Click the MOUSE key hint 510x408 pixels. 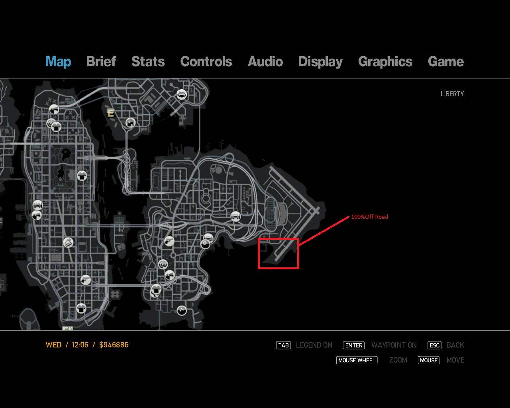click(x=429, y=360)
